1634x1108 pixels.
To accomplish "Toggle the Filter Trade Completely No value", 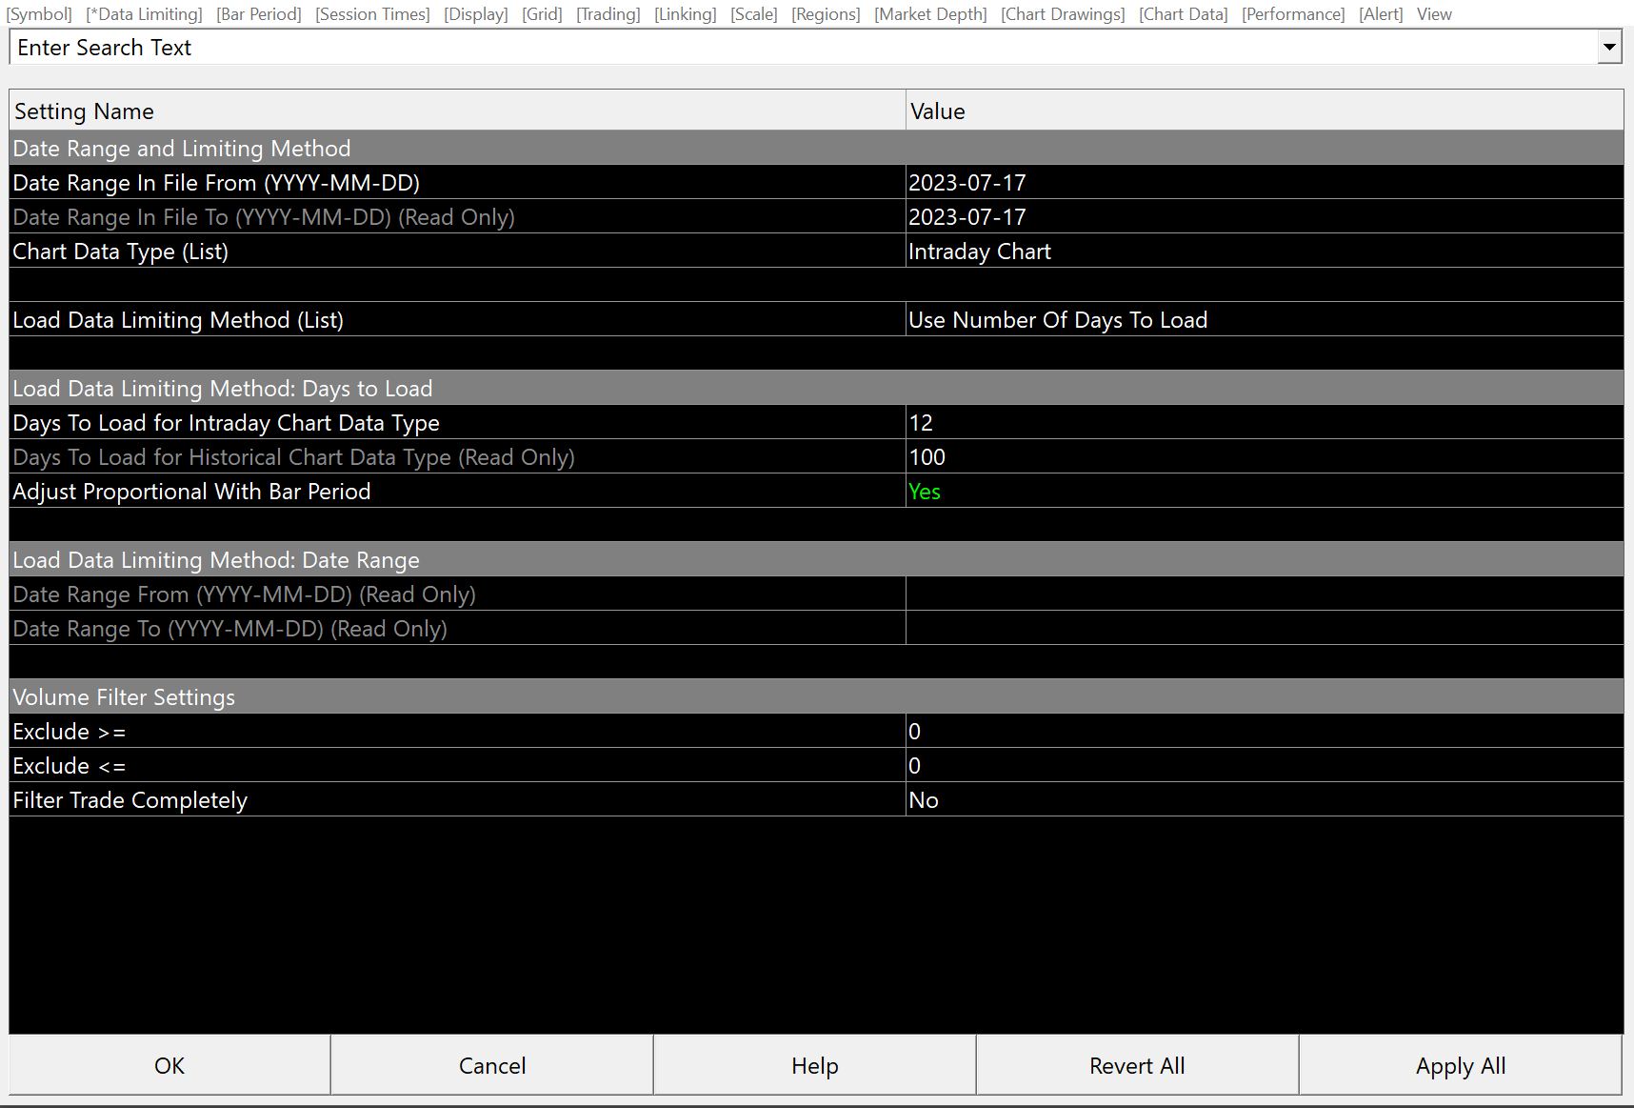I will pos(1265,799).
